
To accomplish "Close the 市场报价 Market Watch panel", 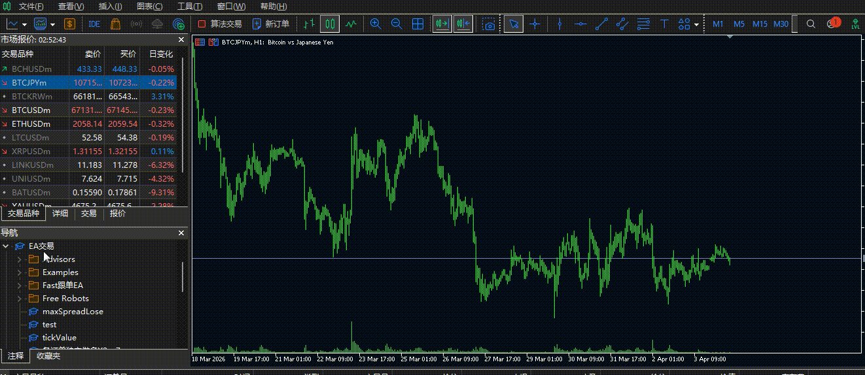I will [182, 40].
